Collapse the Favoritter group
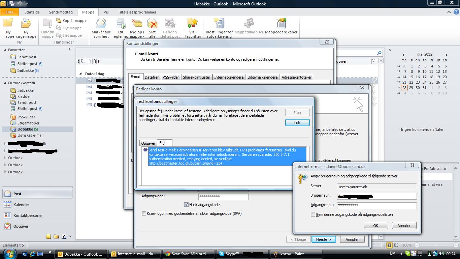The image size is (460, 259). [x=5, y=50]
